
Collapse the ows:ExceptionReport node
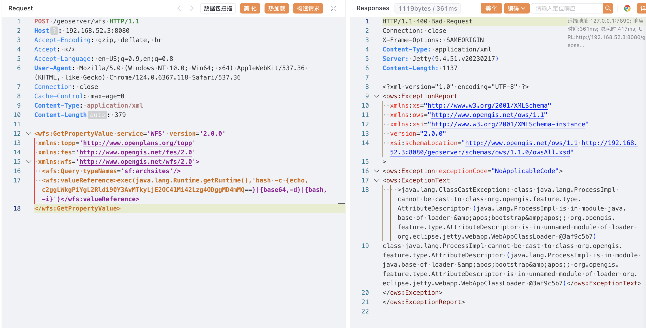377,96
